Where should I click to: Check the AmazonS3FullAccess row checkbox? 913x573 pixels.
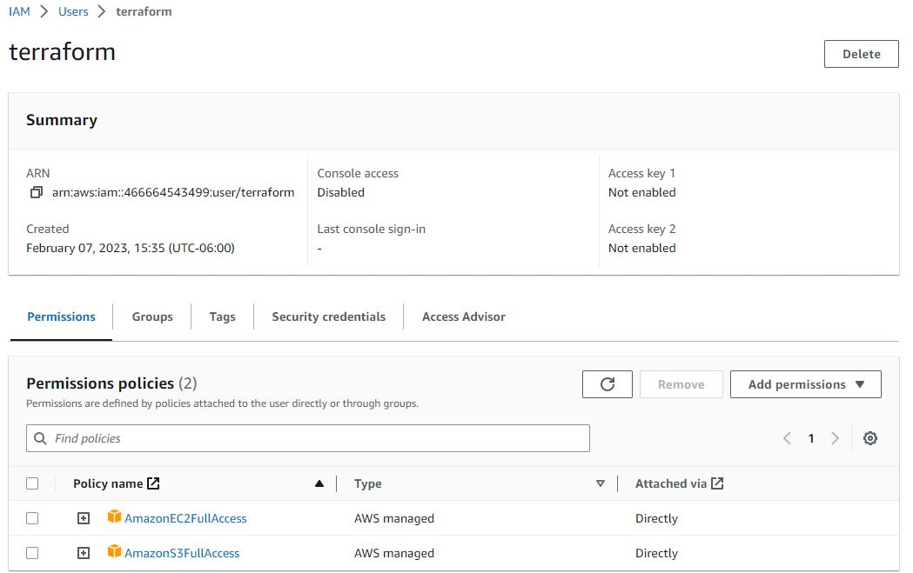33,552
